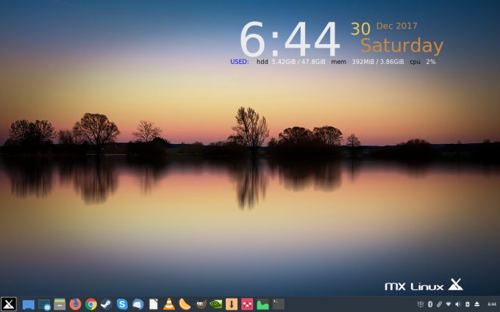
Task: Toggle Bluetooth from the system tray
Action: click(430, 304)
